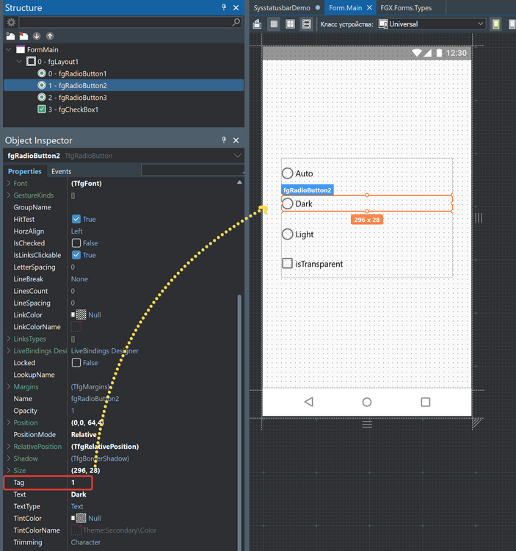Open the FGX.Forms.Types tab

pos(406,8)
